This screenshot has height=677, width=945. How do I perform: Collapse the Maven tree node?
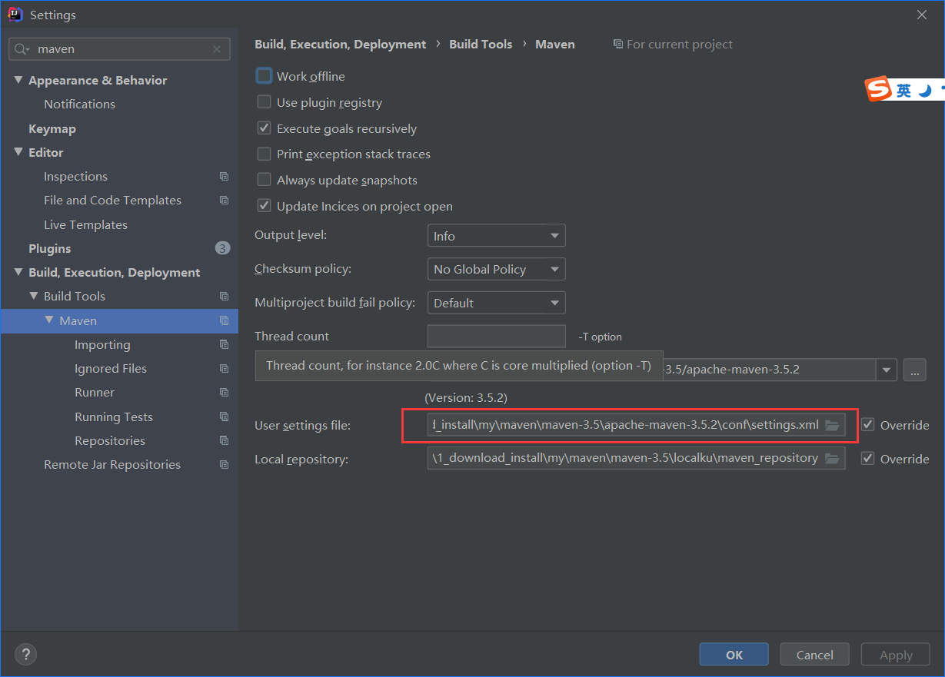point(49,320)
